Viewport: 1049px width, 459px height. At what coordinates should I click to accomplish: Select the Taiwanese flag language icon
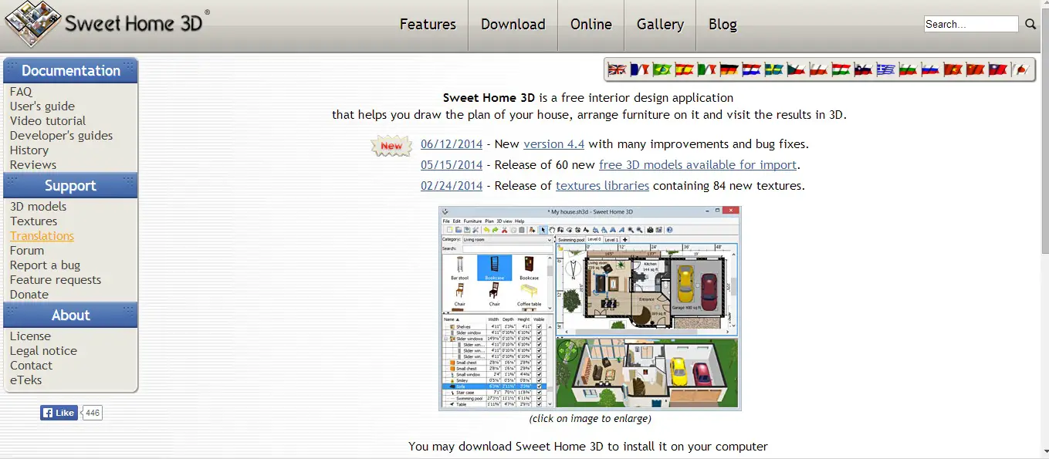tap(997, 70)
